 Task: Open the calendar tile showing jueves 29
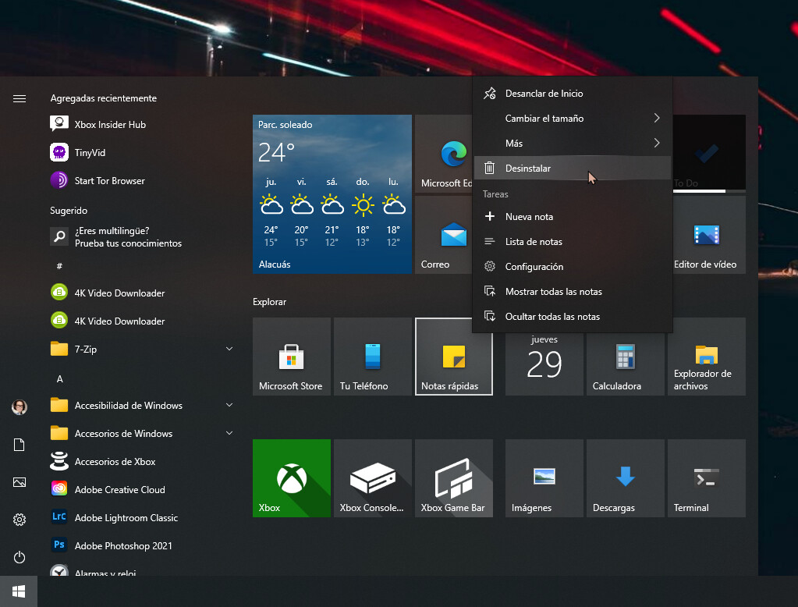(x=544, y=364)
